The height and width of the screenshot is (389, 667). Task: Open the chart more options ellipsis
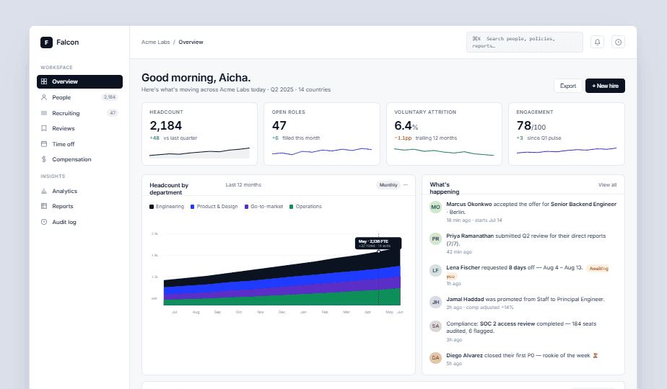tap(406, 184)
